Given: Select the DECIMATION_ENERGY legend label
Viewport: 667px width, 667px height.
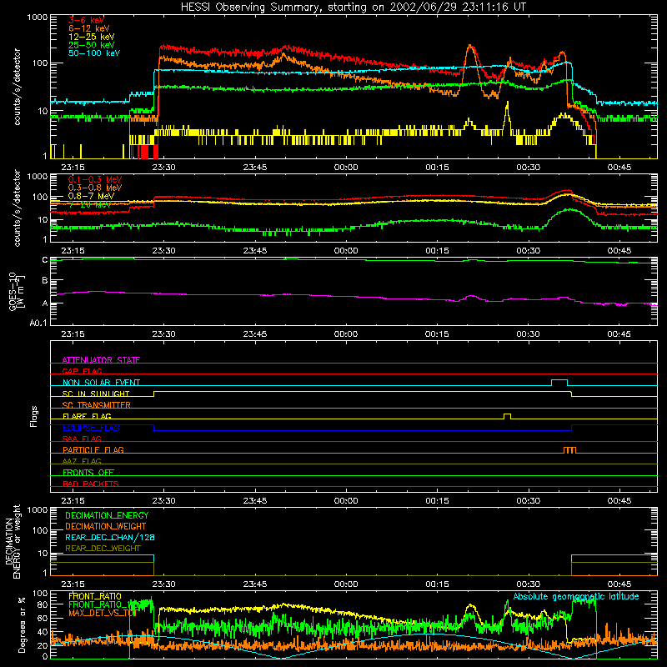Looking at the screenshot, I should pyautogui.click(x=107, y=515).
